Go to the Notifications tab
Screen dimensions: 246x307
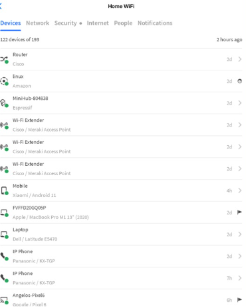(x=155, y=23)
